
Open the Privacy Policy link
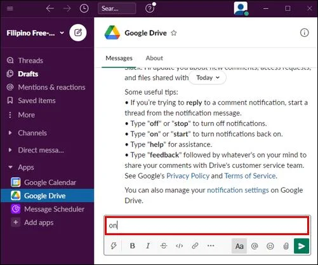pyautogui.click(x=188, y=176)
